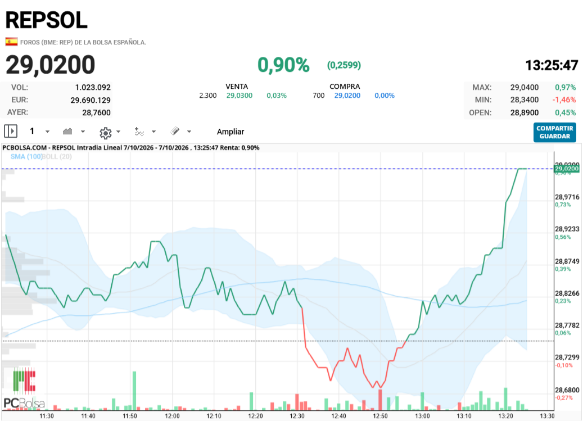
Task: Click the time 13:25:47 at top right
Action: [x=552, y=65]
